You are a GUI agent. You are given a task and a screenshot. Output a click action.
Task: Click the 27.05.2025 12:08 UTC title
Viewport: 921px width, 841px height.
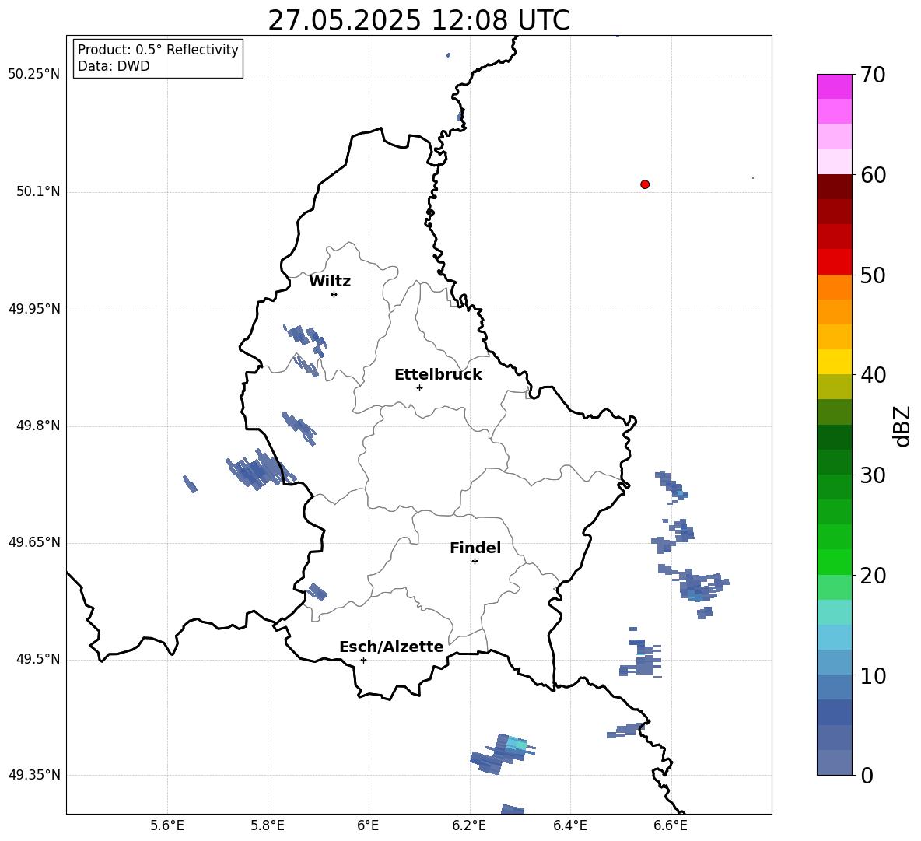(418, 20)
